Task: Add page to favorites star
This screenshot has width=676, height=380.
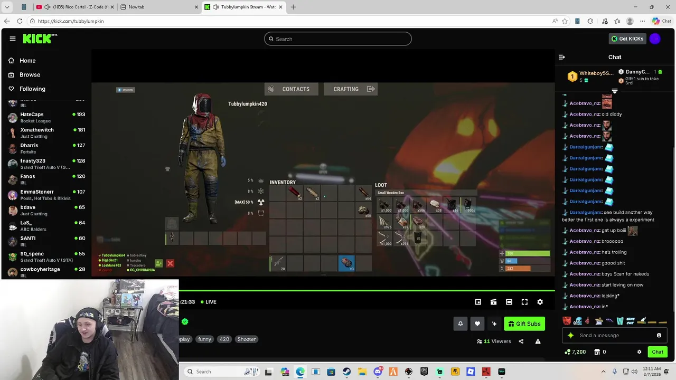Action: [565, 21]
